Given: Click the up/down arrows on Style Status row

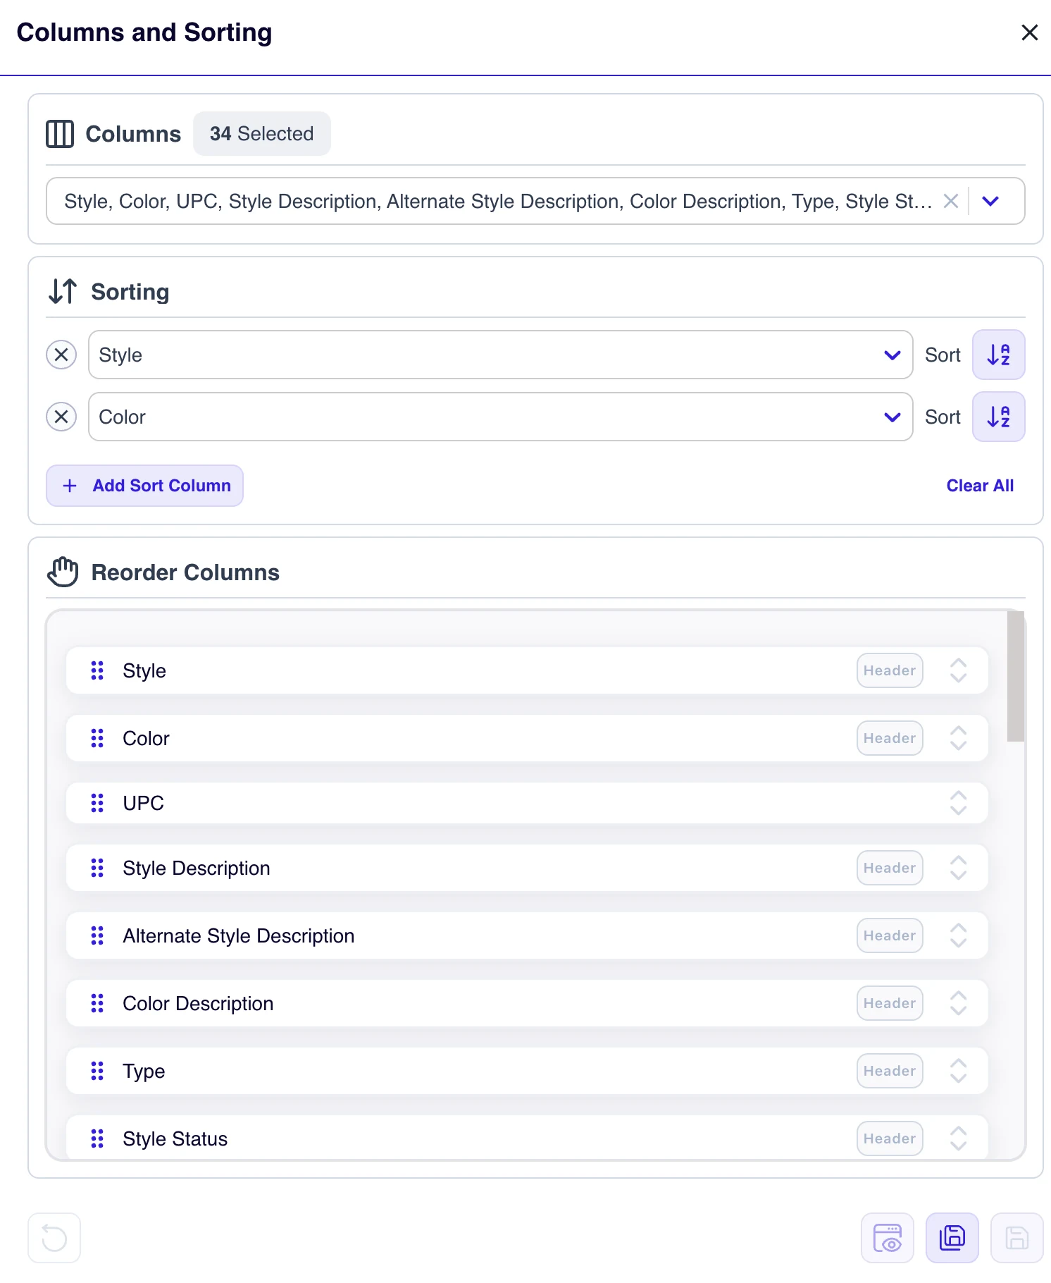Looking at the screenshot, I should [958, 1138].
